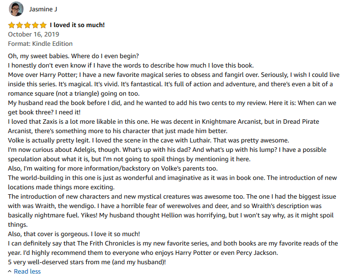Collapse review using the Read less chevron

click(x=10, y=272)
